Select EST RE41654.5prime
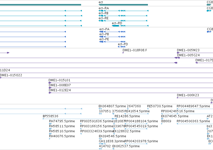 point(137,111)
